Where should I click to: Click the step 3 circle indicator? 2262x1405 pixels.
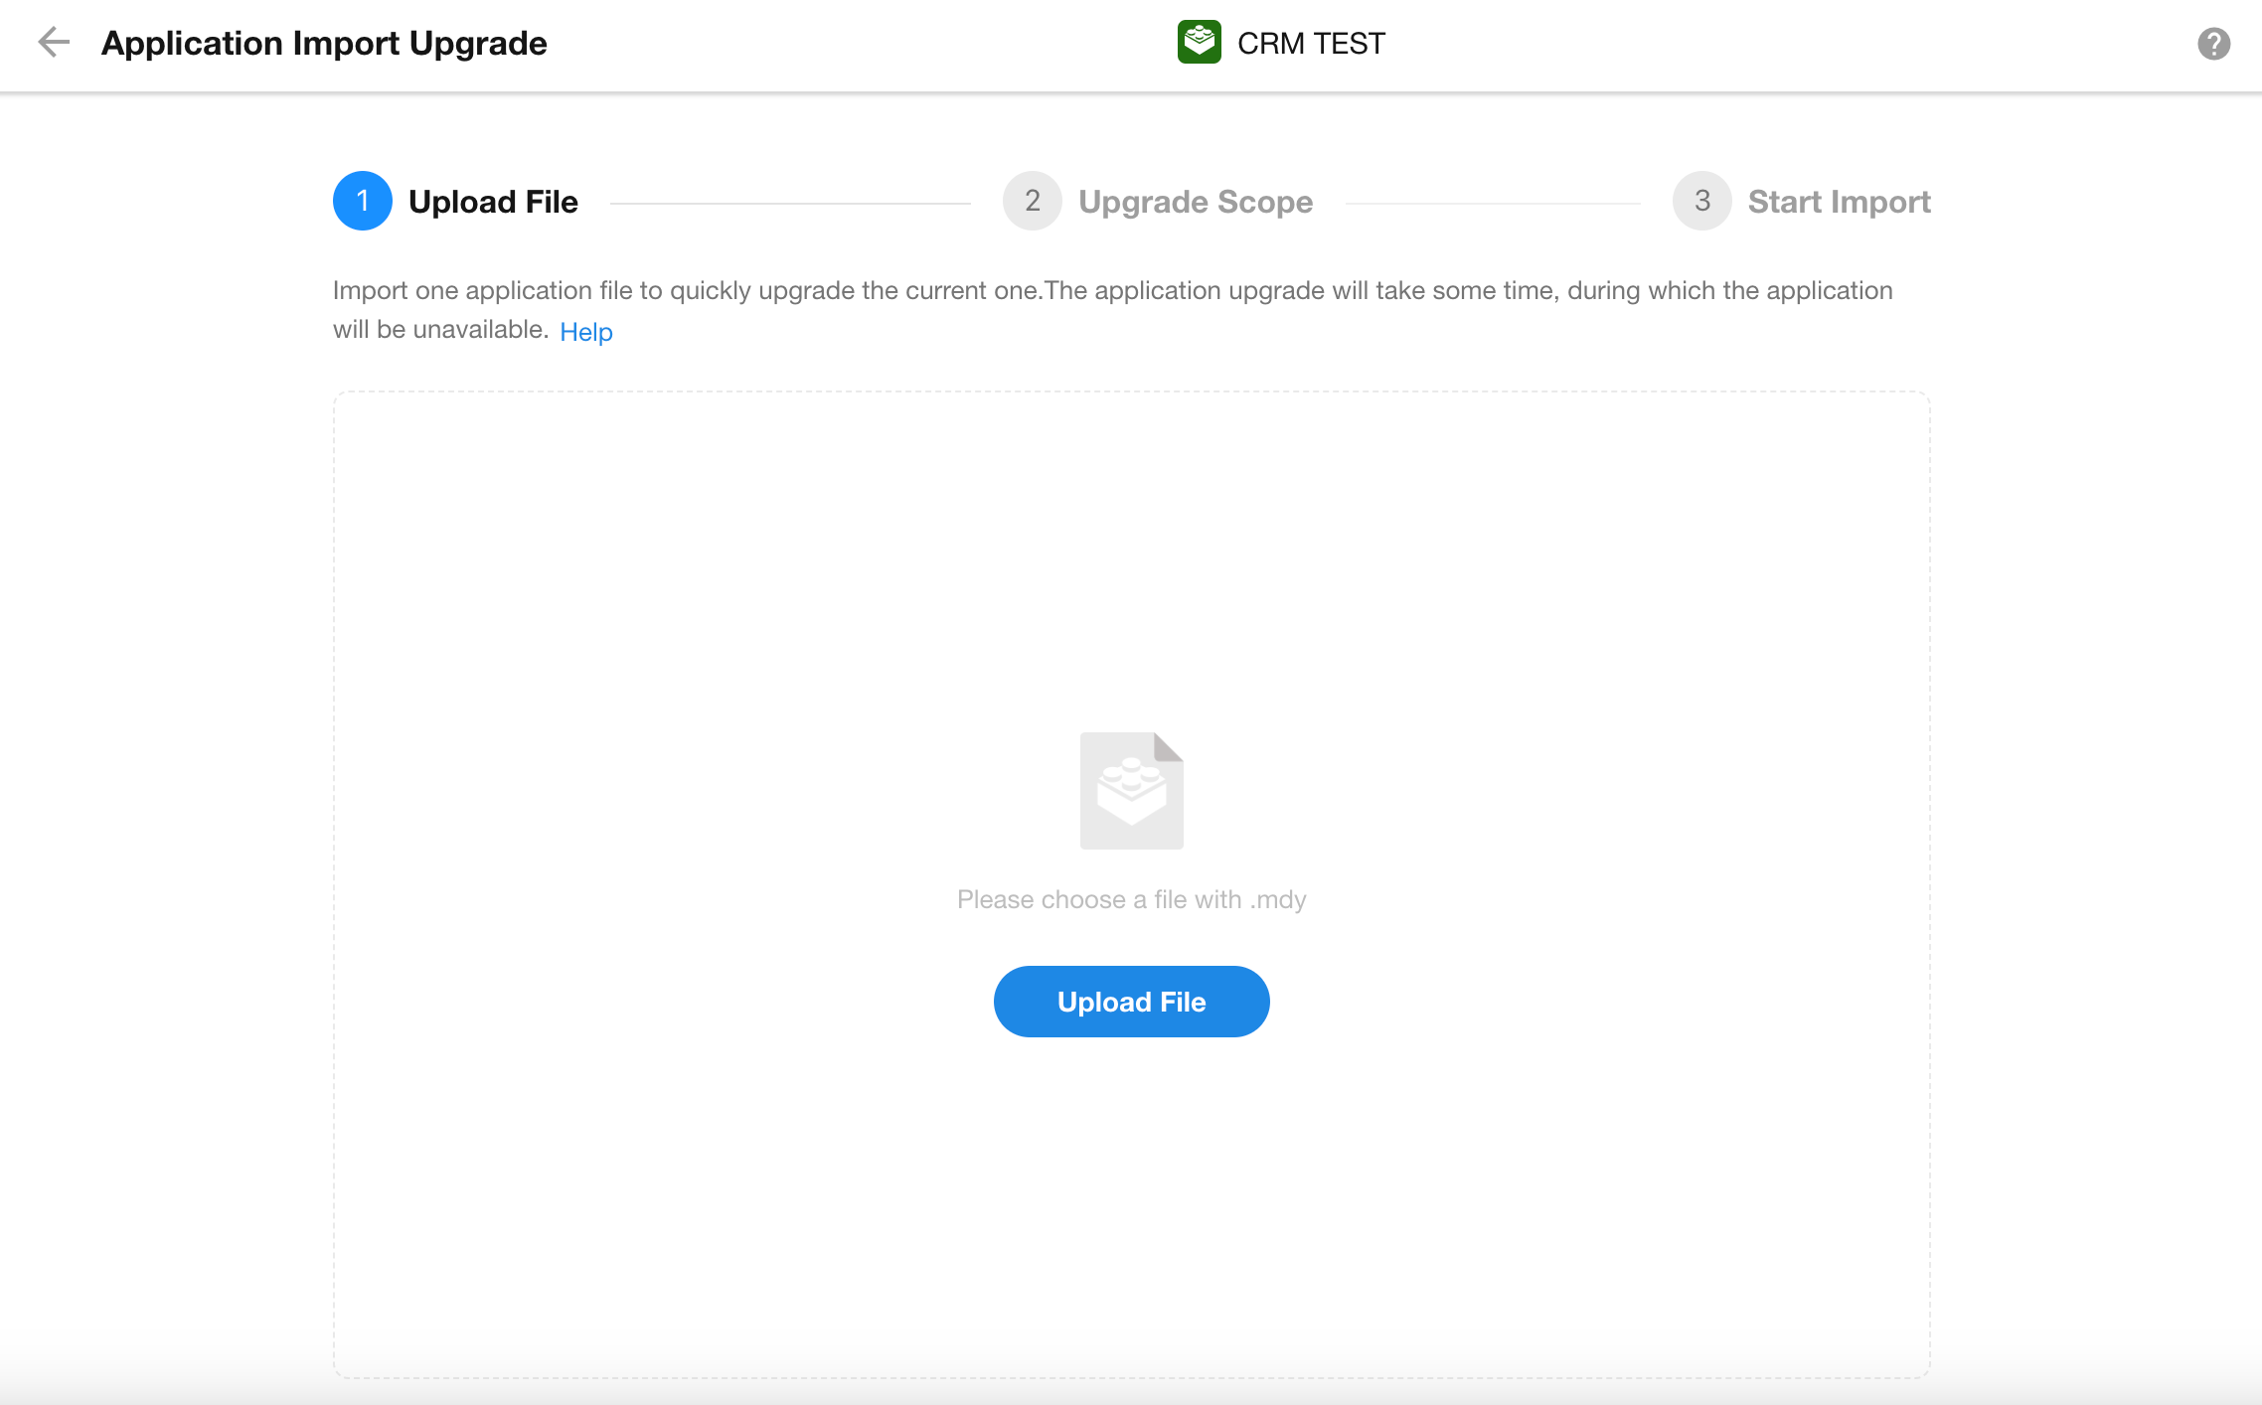[x=1701, y=201]
